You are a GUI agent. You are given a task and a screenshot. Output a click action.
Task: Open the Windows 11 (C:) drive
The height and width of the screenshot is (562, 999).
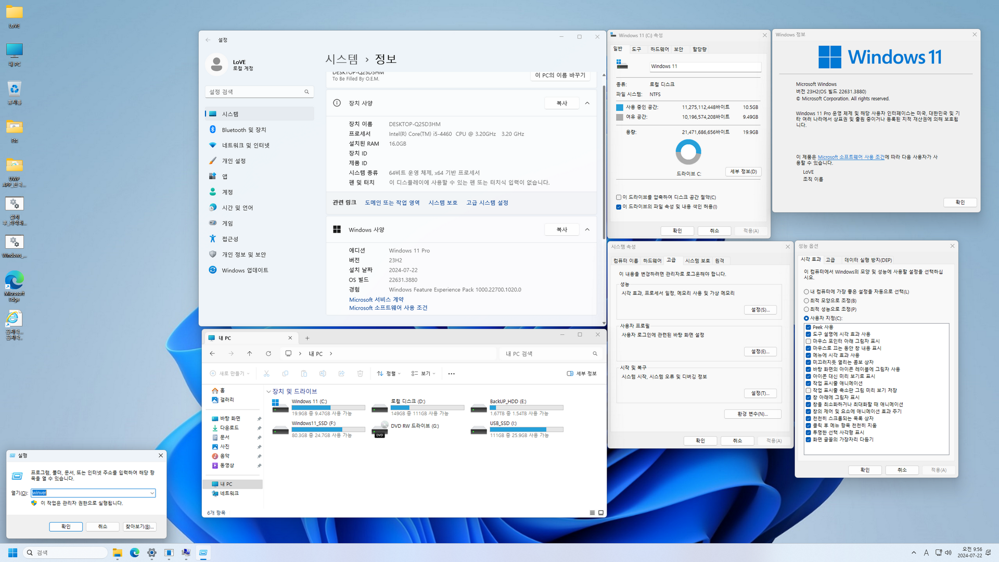309,402
